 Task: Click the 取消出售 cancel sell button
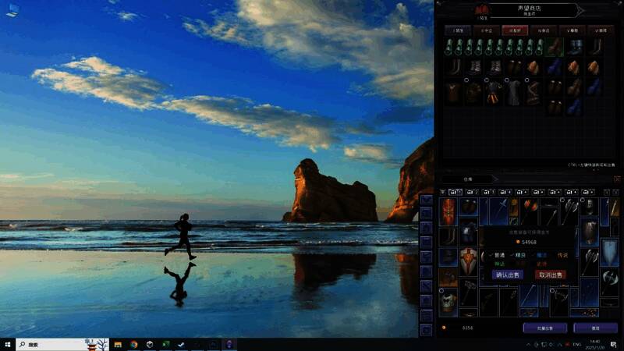(550, 275)
